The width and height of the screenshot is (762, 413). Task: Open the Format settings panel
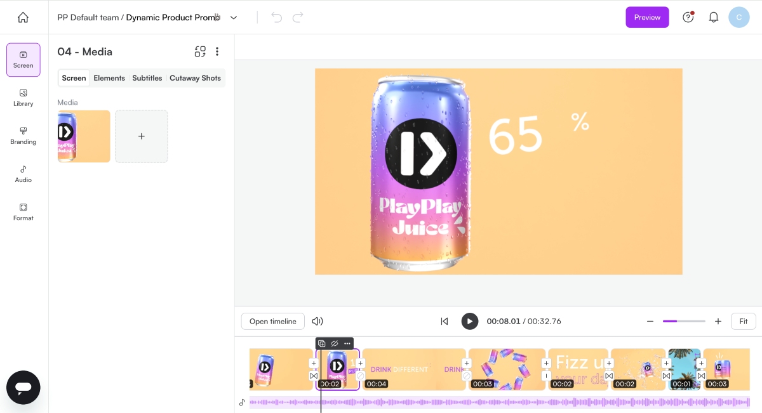(23, 211)
